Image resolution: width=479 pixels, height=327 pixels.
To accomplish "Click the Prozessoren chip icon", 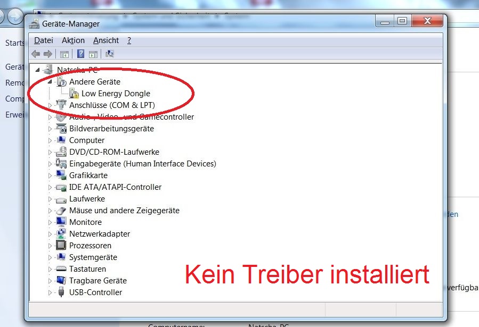I will coord(61,246).
